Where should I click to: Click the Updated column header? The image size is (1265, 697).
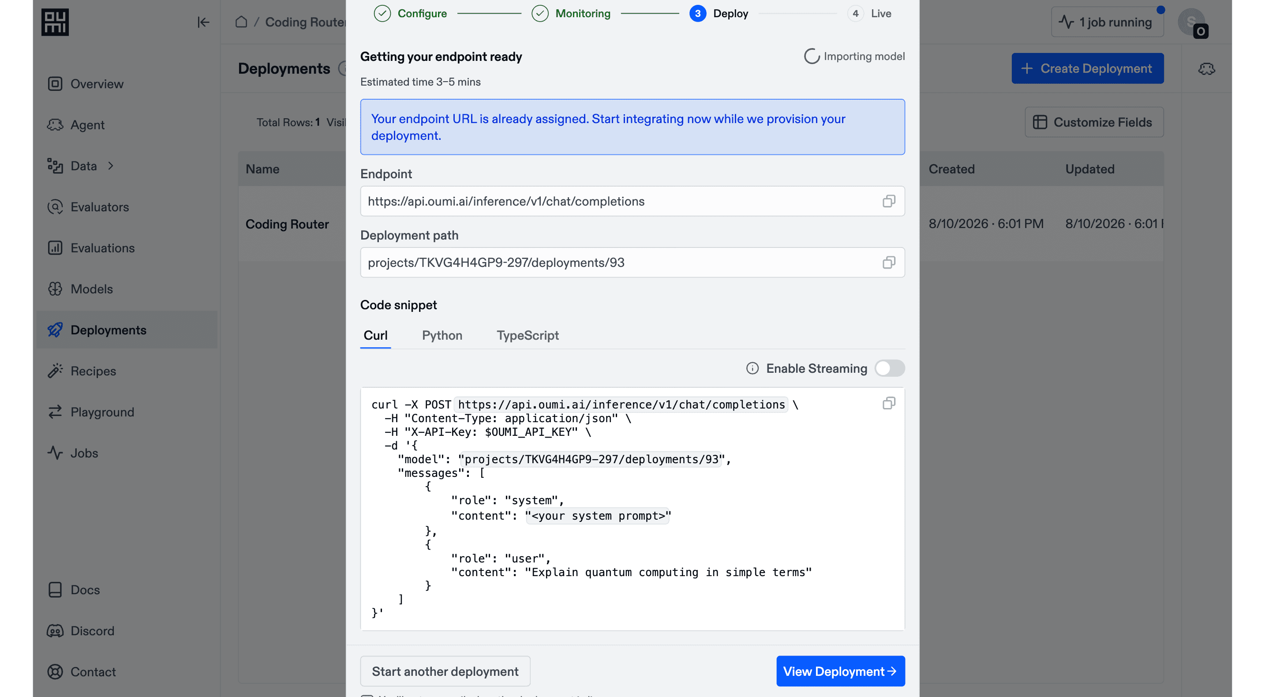pyautogui.click(x=1090, y=169)
